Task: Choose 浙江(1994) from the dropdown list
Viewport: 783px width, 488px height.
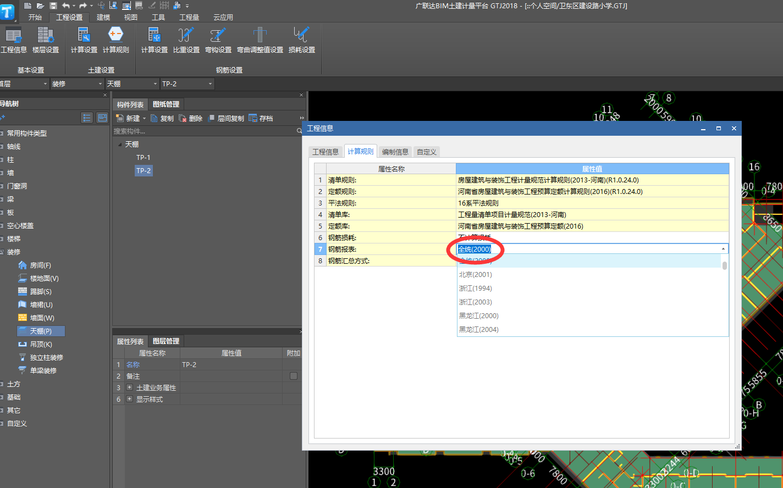Action: point(589,288)
